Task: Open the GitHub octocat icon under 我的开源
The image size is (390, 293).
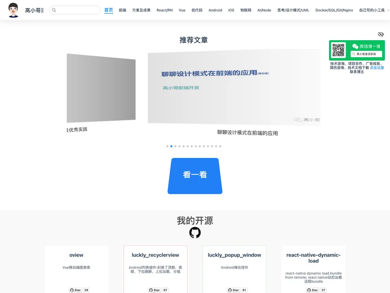Action: coord(195,233)
